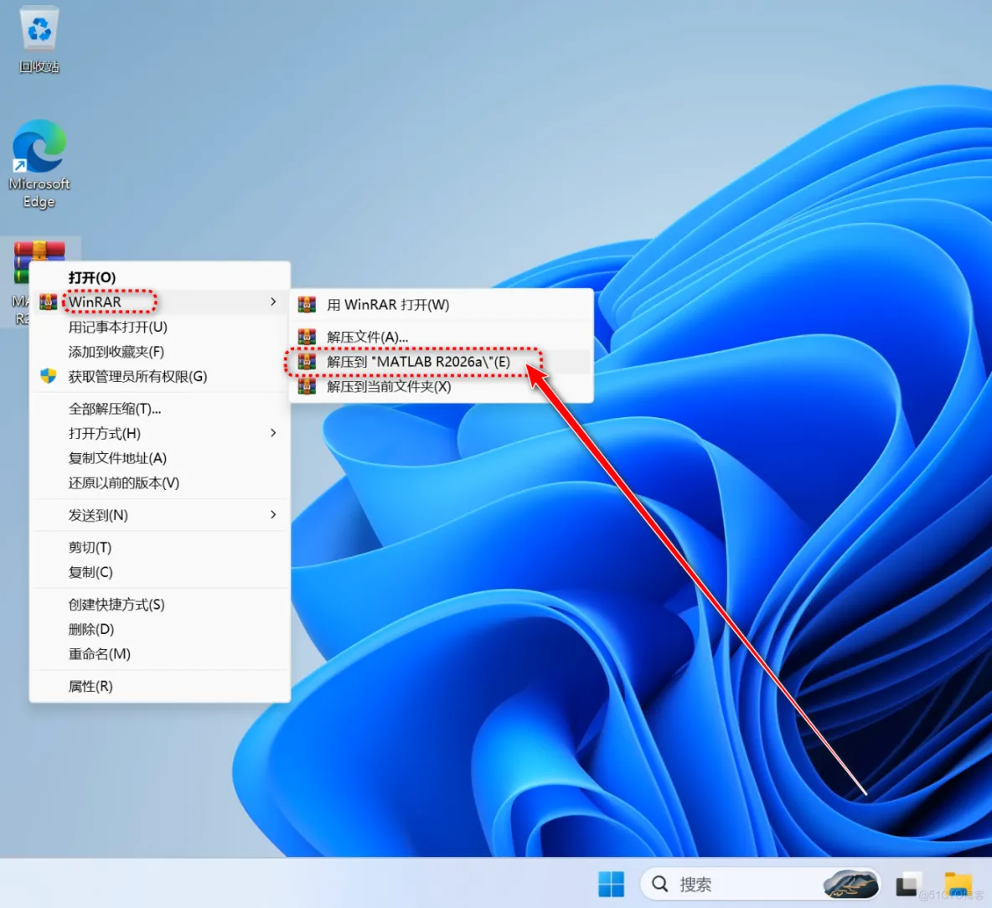Click shield icon next to 获取管理员所有权限
The width and height of the screenshot is (992, 908).
tap(48, 376)
